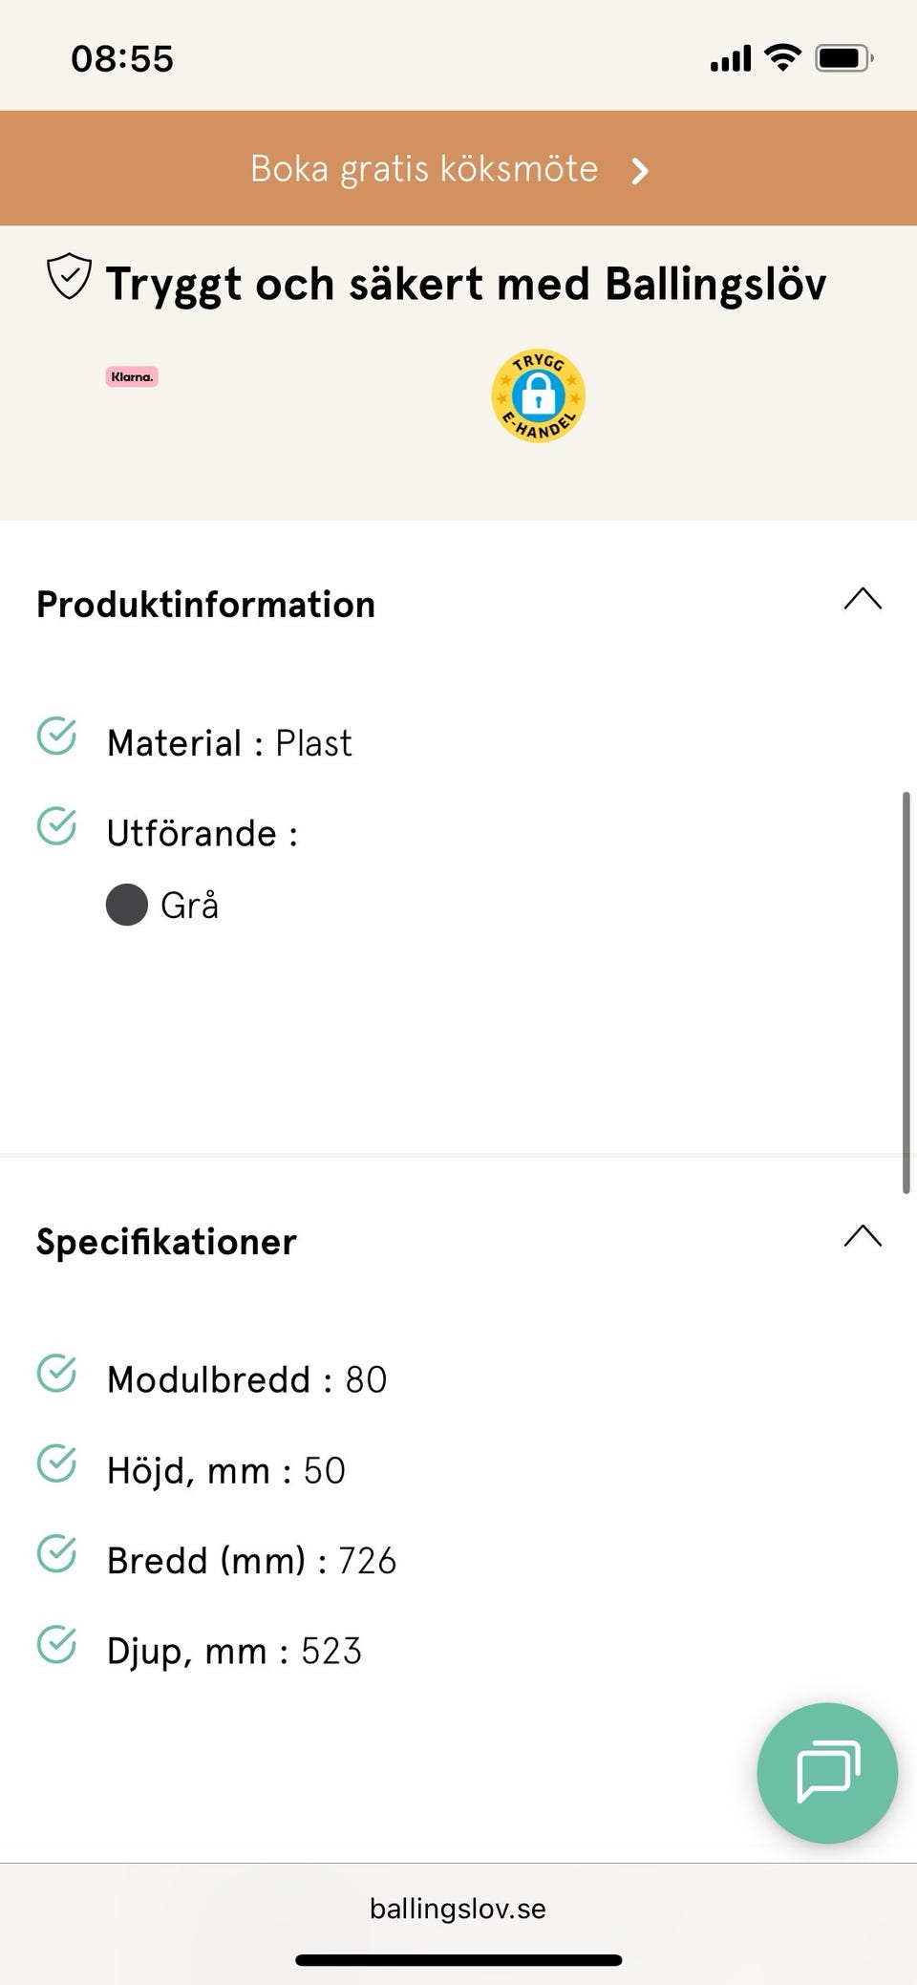Tap the Specifikationer heading
This screenshot has width=917, height=1985.
click(167, 1242)
